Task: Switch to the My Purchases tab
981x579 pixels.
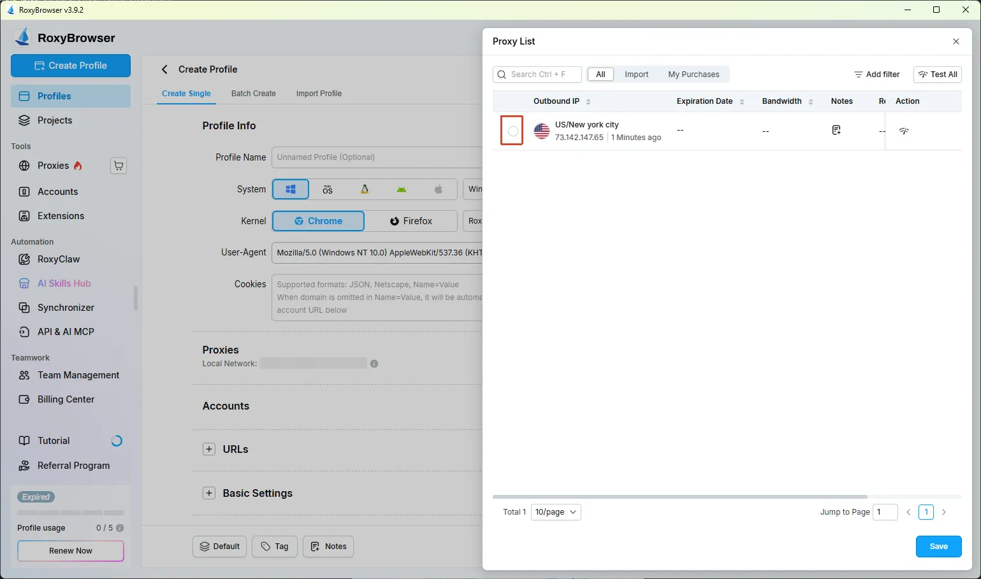Action: 694,75
